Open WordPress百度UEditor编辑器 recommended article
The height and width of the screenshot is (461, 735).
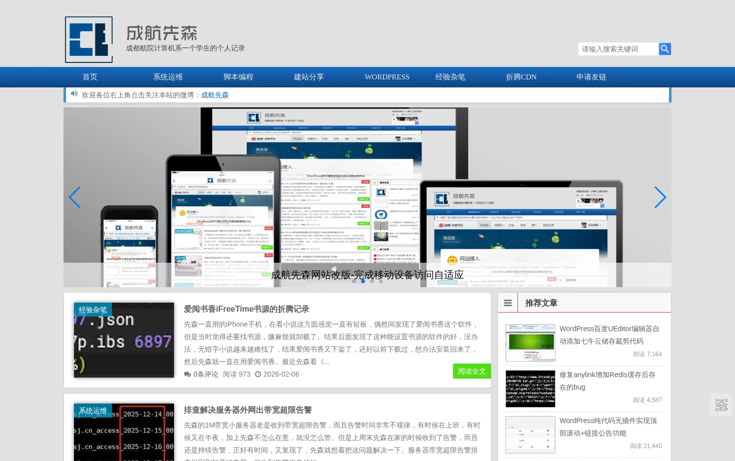coord(609,335)
